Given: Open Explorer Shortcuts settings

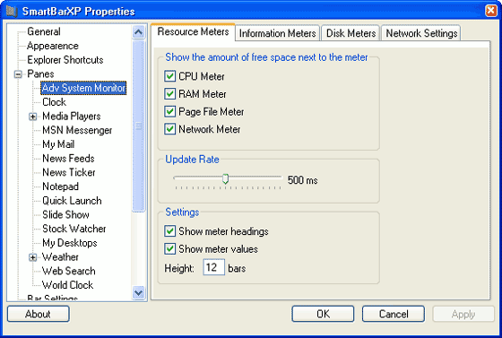Looking at the screenshot, I should 65,60.
